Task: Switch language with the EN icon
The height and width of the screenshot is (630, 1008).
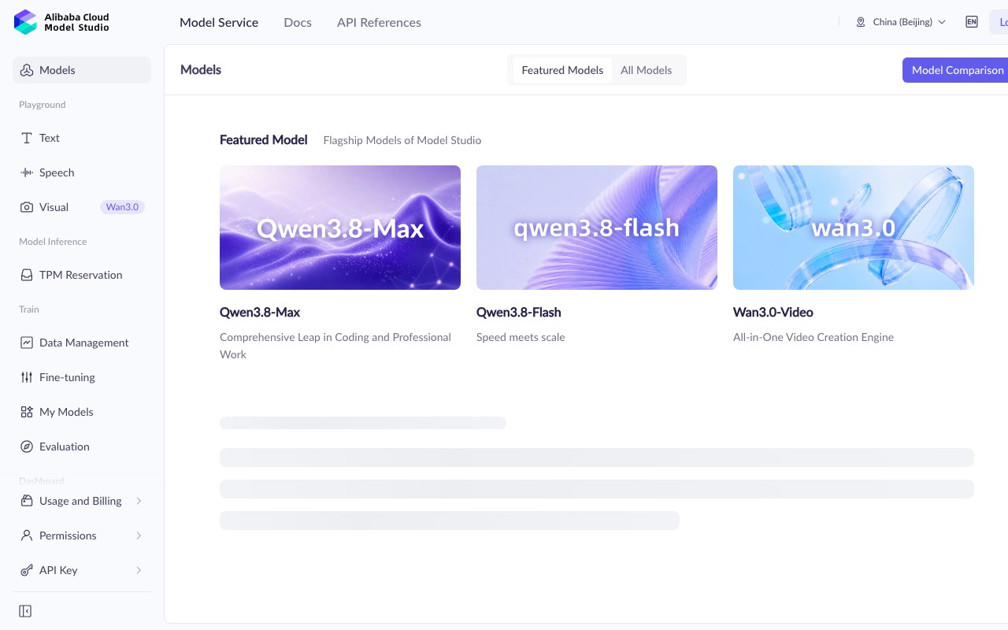Action: [x=972, y=22]
